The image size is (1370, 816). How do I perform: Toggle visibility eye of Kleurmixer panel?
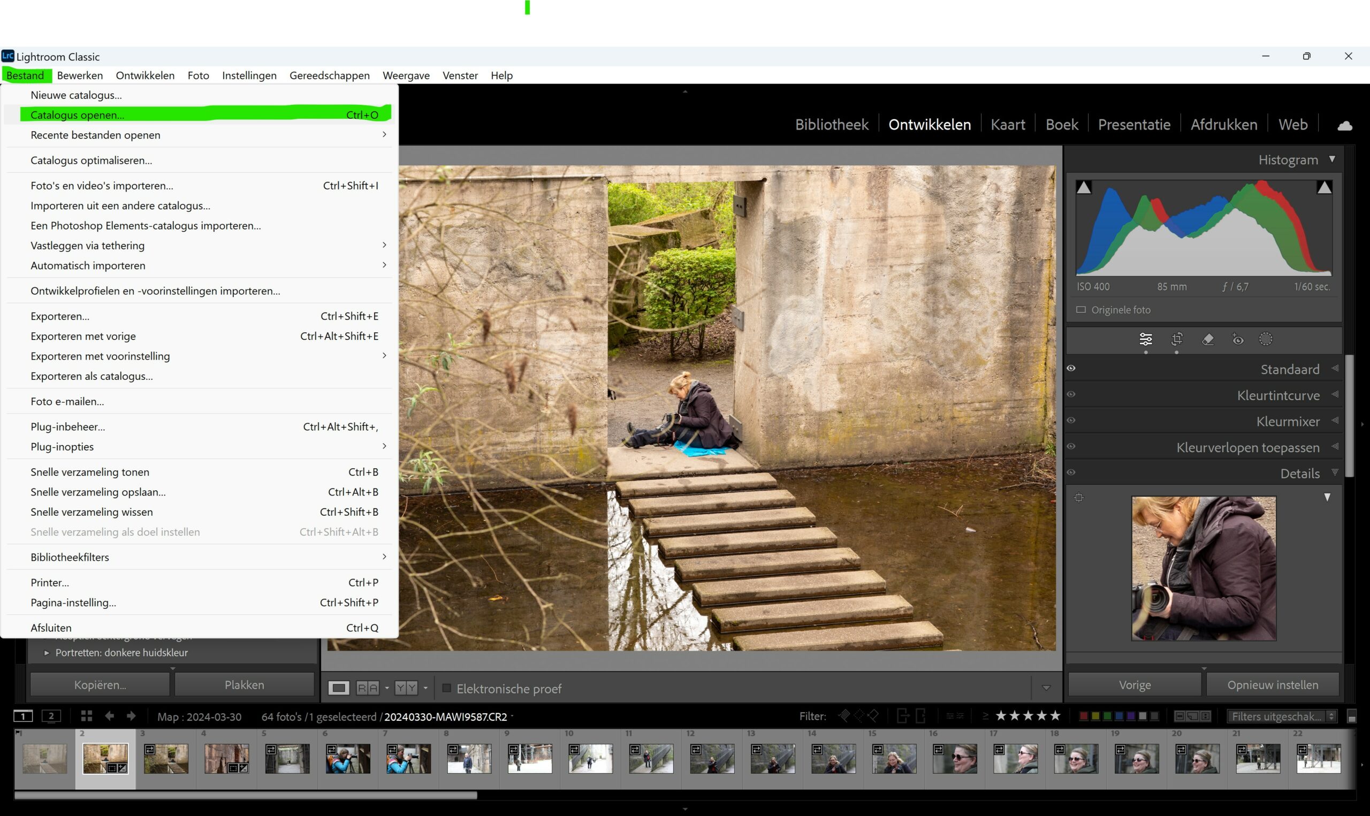(x=1071, y=420)
